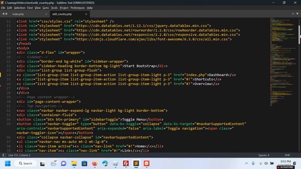This screenshot has height=169, width=301.
Task: Click the font-awesome stylesheet URL on line 16
Action: click(x=152, y=39)
